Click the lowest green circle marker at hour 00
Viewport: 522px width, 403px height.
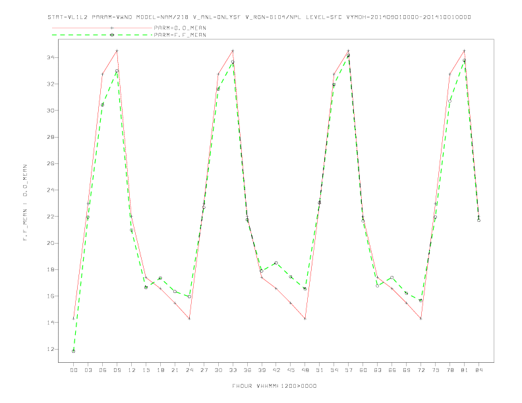[x=74, y=351]
